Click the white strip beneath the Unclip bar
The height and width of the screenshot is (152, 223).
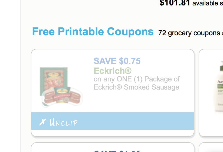coord(112,133)
